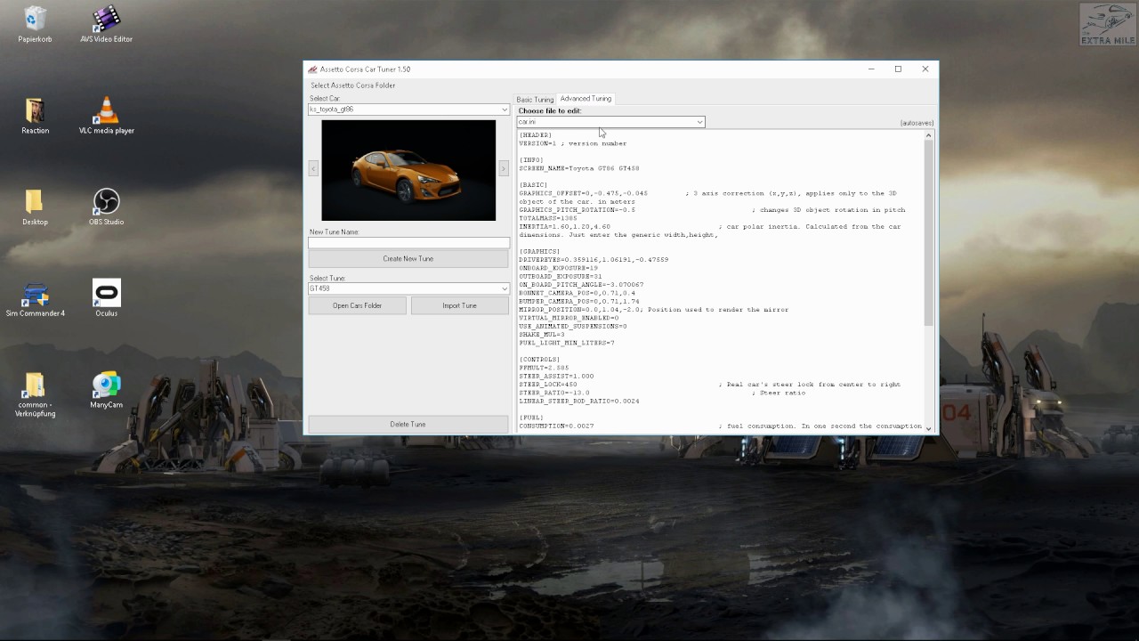Show the previous car image arrow
The height and width of the screenshot is (641, 1139).
click(313, 168)
